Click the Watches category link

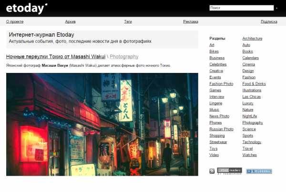click(249, 155)
